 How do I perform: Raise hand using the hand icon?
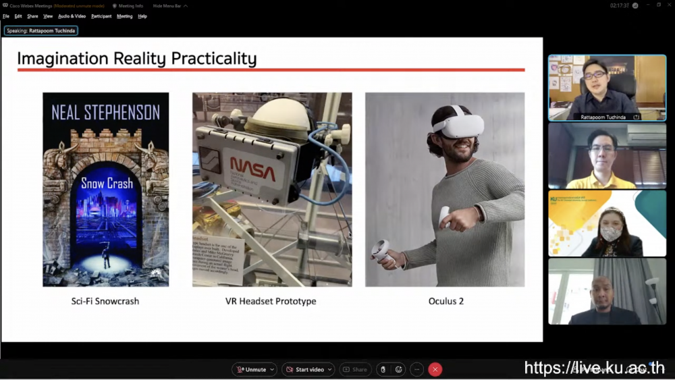pos(383,369)
